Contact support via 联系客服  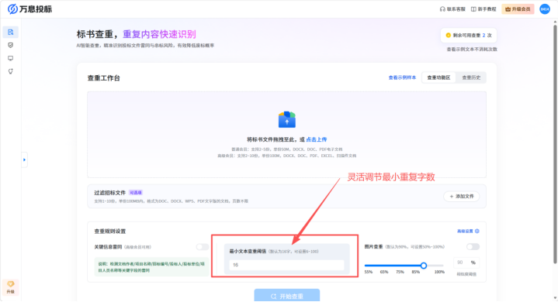(452, 9)
